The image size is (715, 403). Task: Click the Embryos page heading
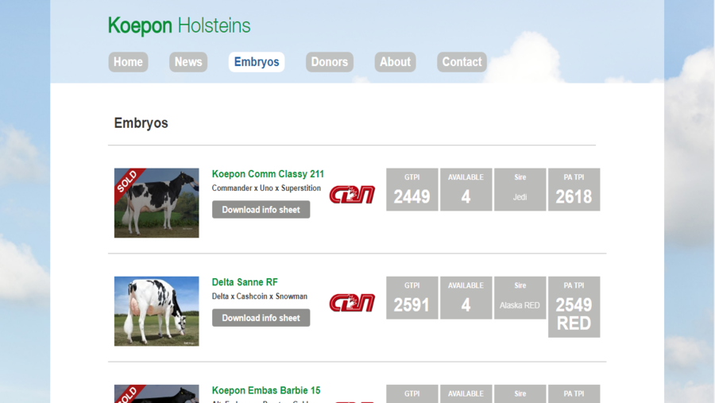(x=141, y=123)
